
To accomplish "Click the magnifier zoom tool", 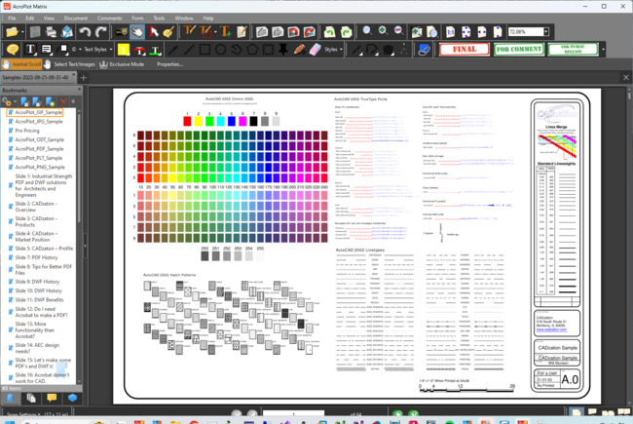I will [x=367, y=31].
